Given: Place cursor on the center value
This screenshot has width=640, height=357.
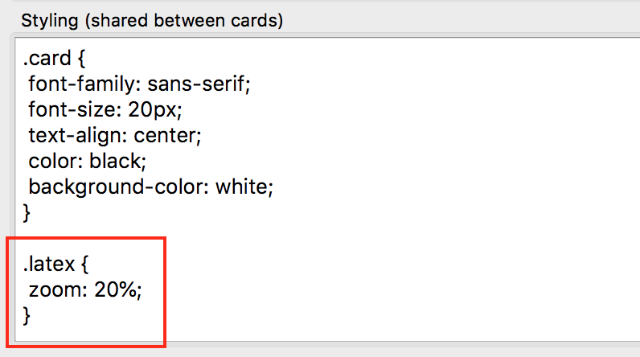Looking at the screenshot, I should click(164, 136).
